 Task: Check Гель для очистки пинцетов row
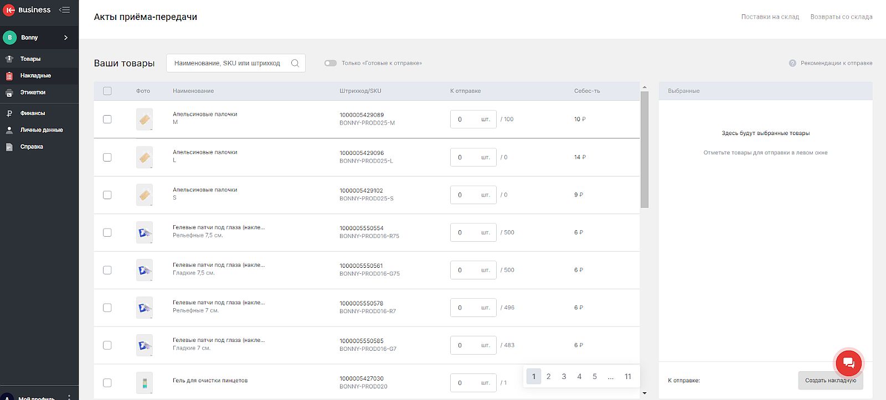pos(107,383)
